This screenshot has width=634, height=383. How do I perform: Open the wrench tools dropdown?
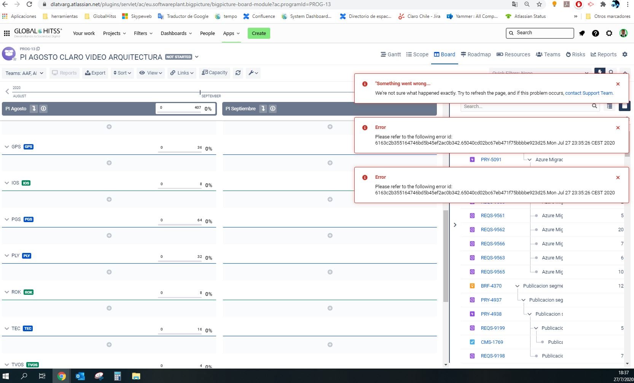coord(253,73)
